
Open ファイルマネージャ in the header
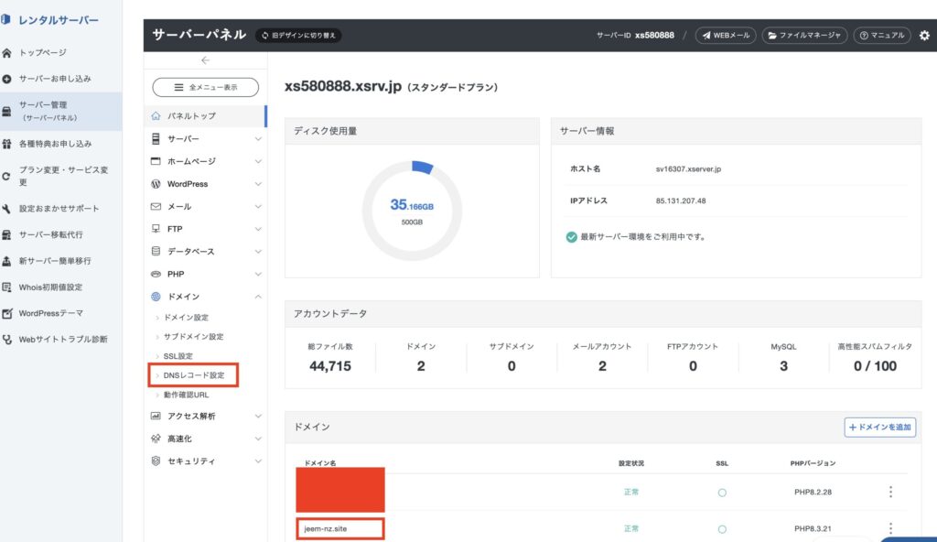[x=804, y=36]
